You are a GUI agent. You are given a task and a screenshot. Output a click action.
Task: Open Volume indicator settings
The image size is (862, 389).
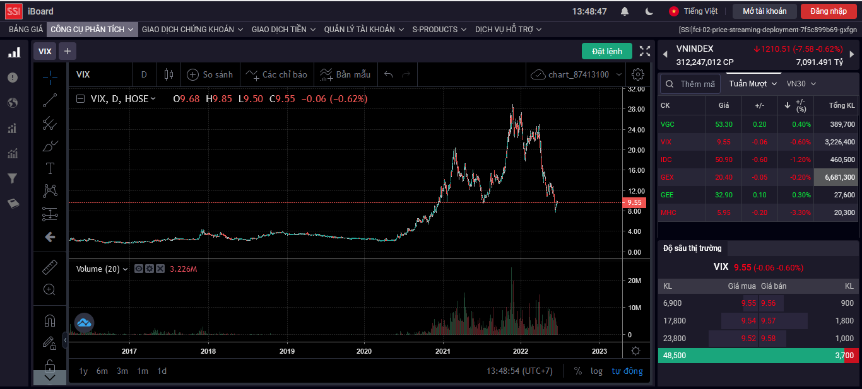pos(150,269)
